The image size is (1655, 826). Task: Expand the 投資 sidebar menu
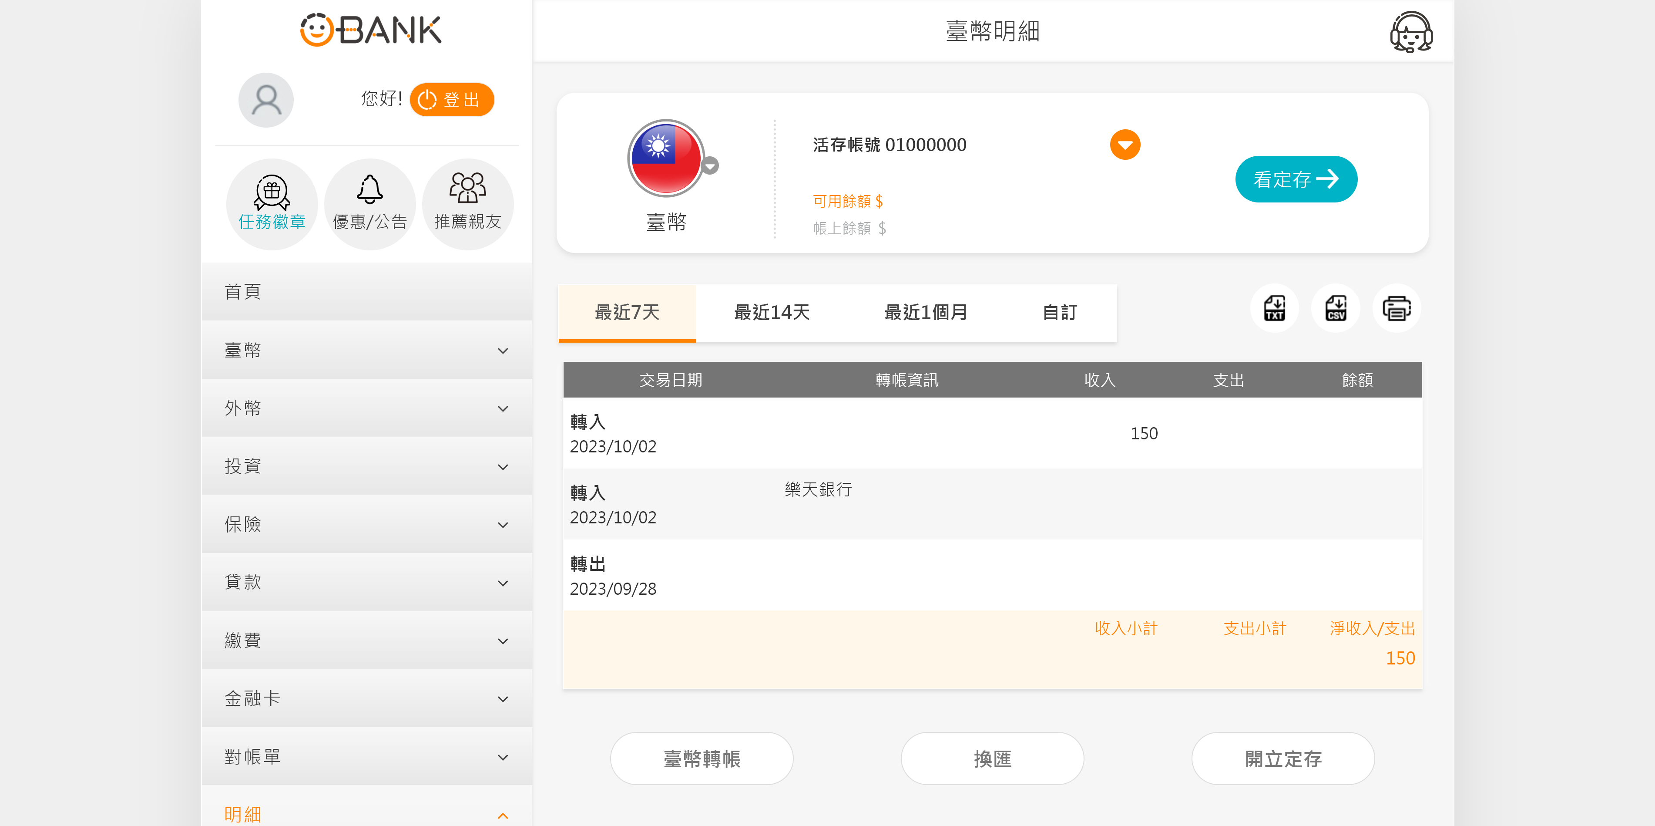tap(366, 467)
